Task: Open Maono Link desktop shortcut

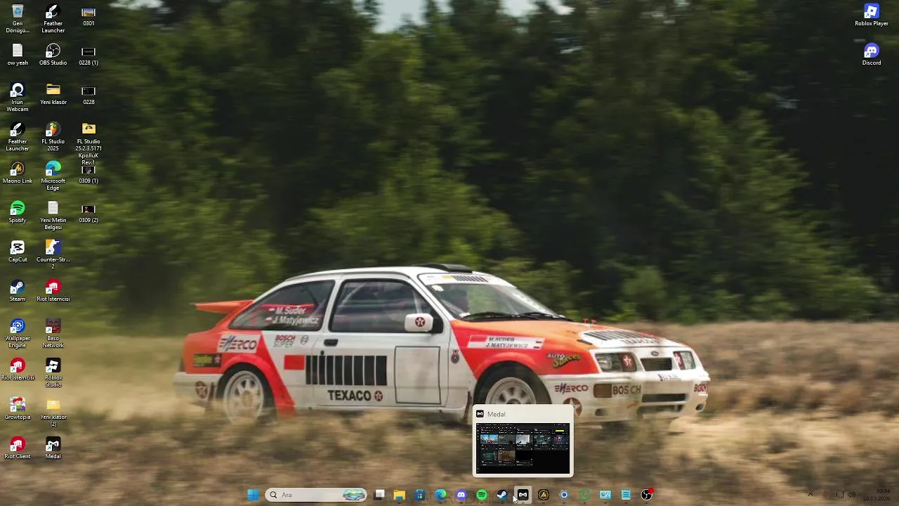Action: (18, 173)
